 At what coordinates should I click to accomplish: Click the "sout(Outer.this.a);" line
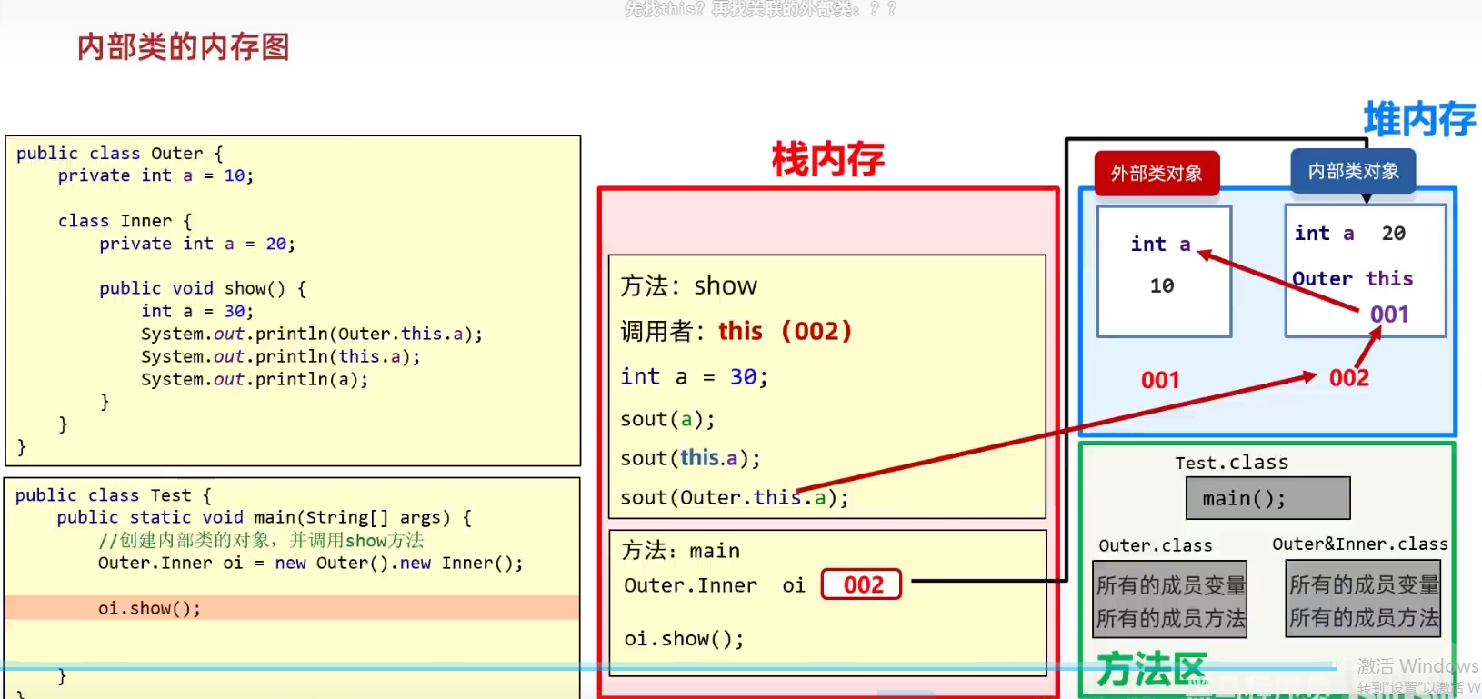coord(735,497)
